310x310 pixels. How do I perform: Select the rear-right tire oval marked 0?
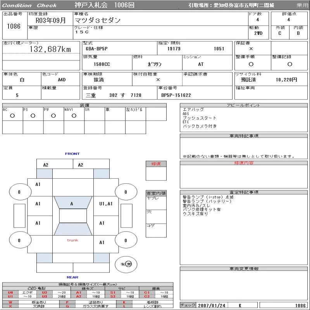[x=126, y=240]
